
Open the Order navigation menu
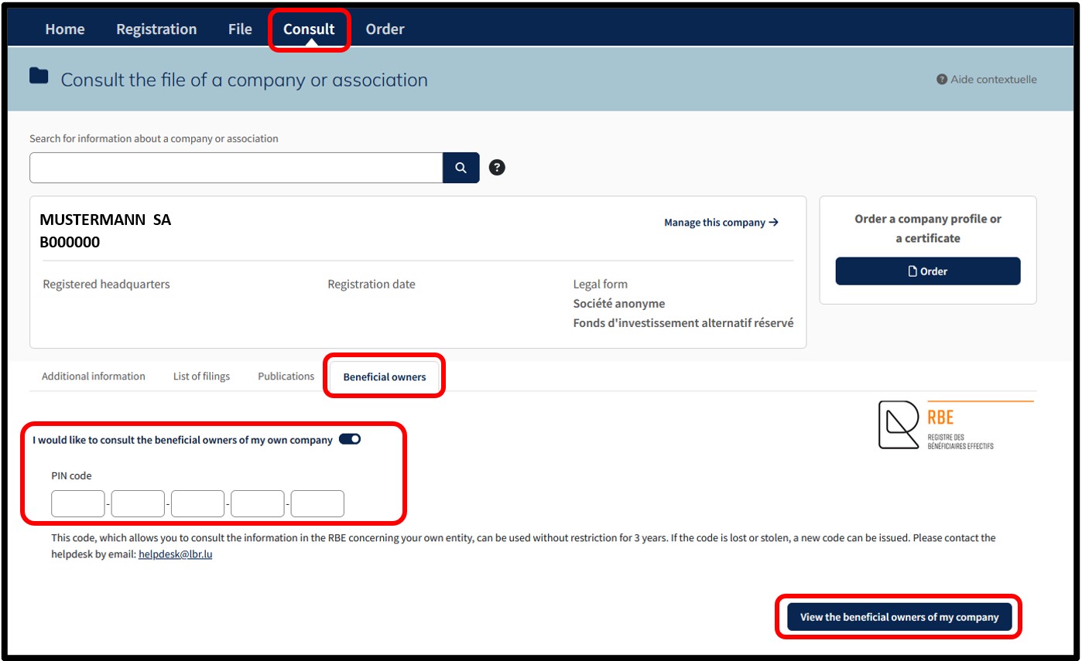coord(385,29)
